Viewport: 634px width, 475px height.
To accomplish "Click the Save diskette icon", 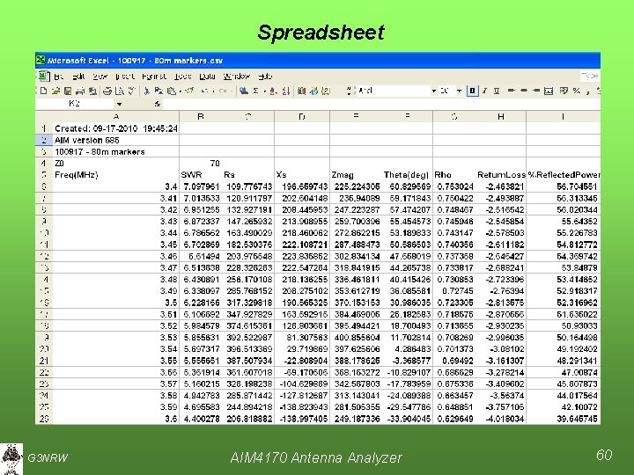I will click(68, 91).
